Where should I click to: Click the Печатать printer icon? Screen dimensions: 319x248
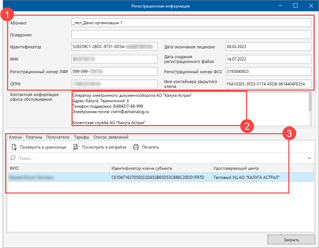pyautogui.click(x=136, y=147)
